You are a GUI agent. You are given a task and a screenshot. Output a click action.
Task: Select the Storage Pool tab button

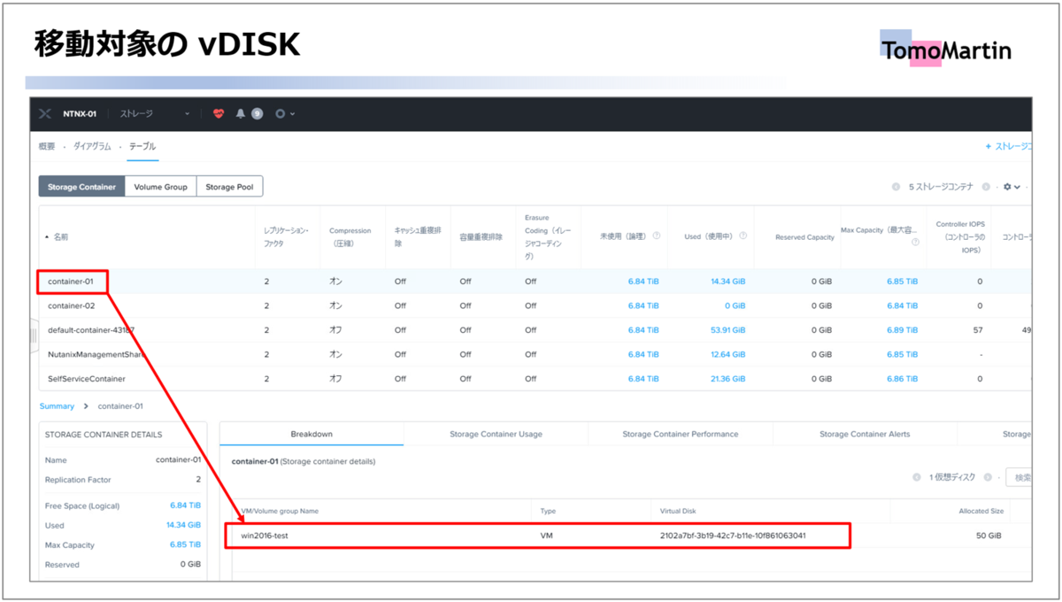229,187
